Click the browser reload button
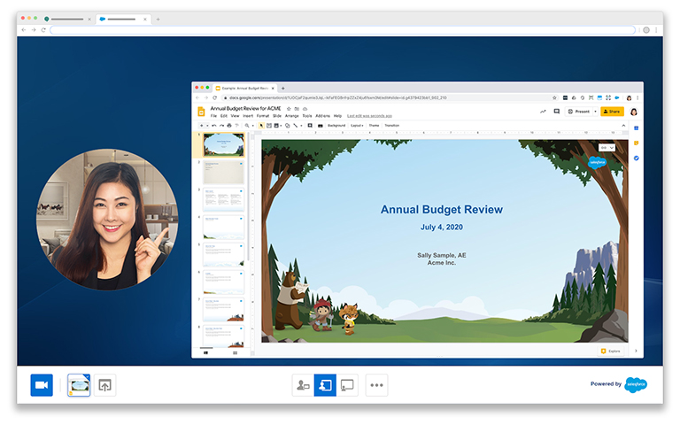 (x=43, y=30)
